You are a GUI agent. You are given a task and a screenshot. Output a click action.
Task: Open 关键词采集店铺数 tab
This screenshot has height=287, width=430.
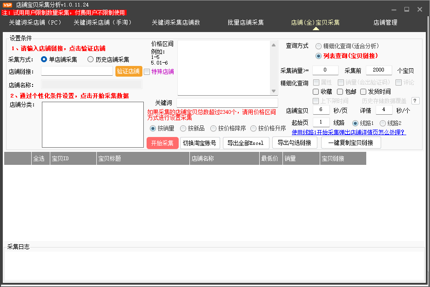click(x=176, y=22)
